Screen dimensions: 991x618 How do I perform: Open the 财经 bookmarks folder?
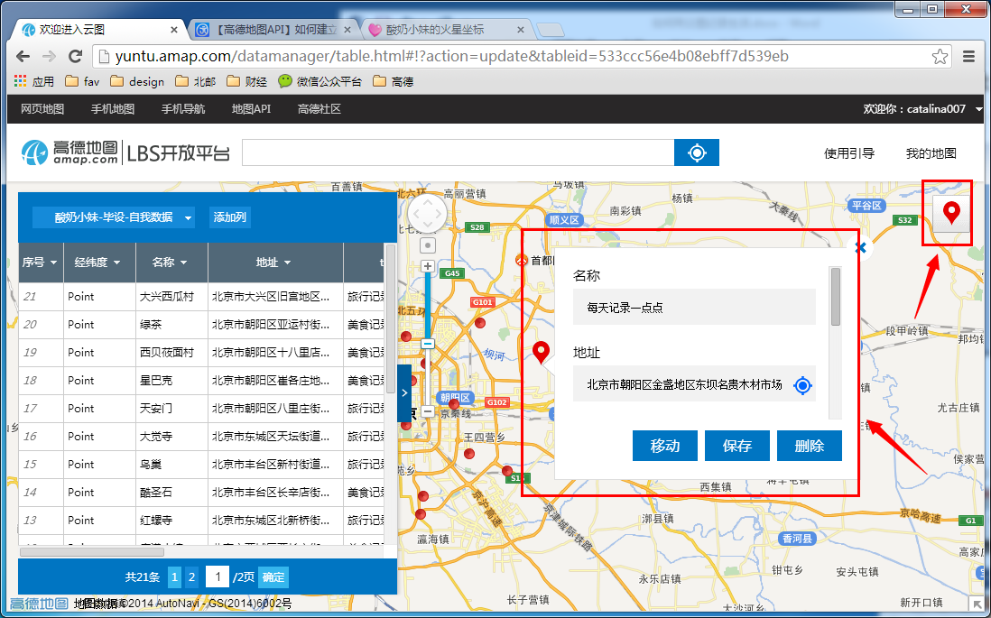[x=246, y=81]
